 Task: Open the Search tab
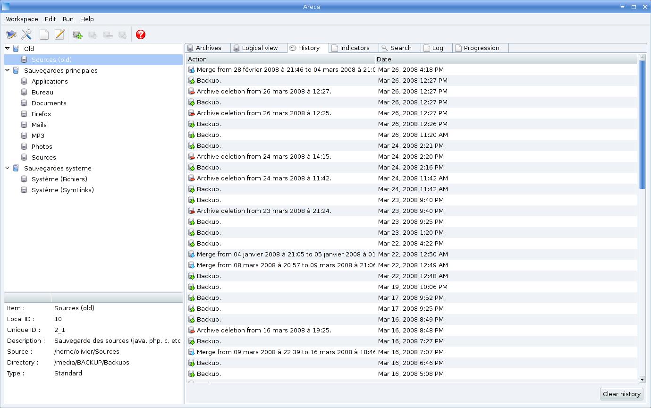coord(400,48)
